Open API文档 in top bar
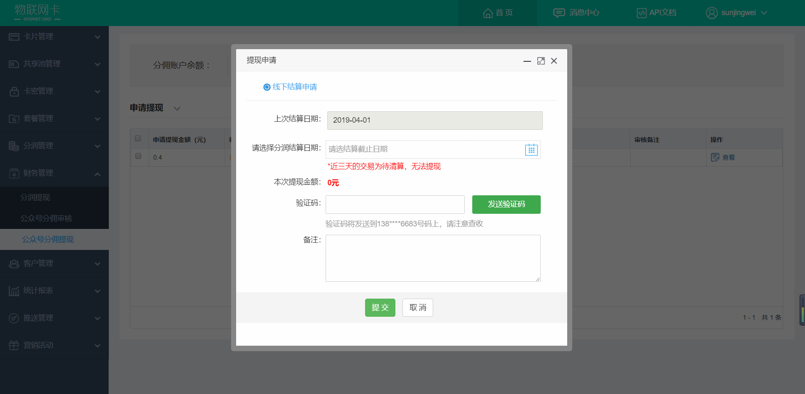This screenshot has width=805, height=394. pyautogui.click(x=656, y=13)
